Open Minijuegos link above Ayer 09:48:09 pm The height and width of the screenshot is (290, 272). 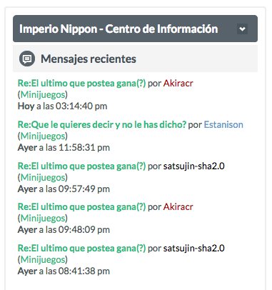43,219
